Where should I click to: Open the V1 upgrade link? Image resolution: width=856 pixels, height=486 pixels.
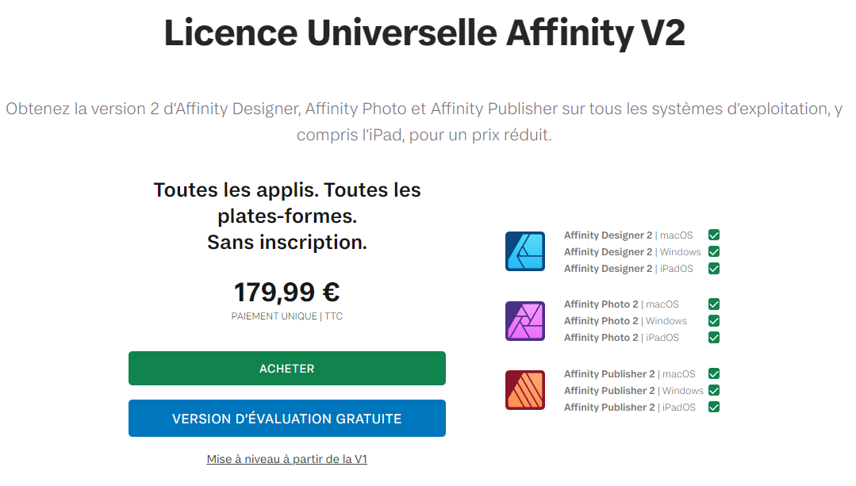point(286,458)
